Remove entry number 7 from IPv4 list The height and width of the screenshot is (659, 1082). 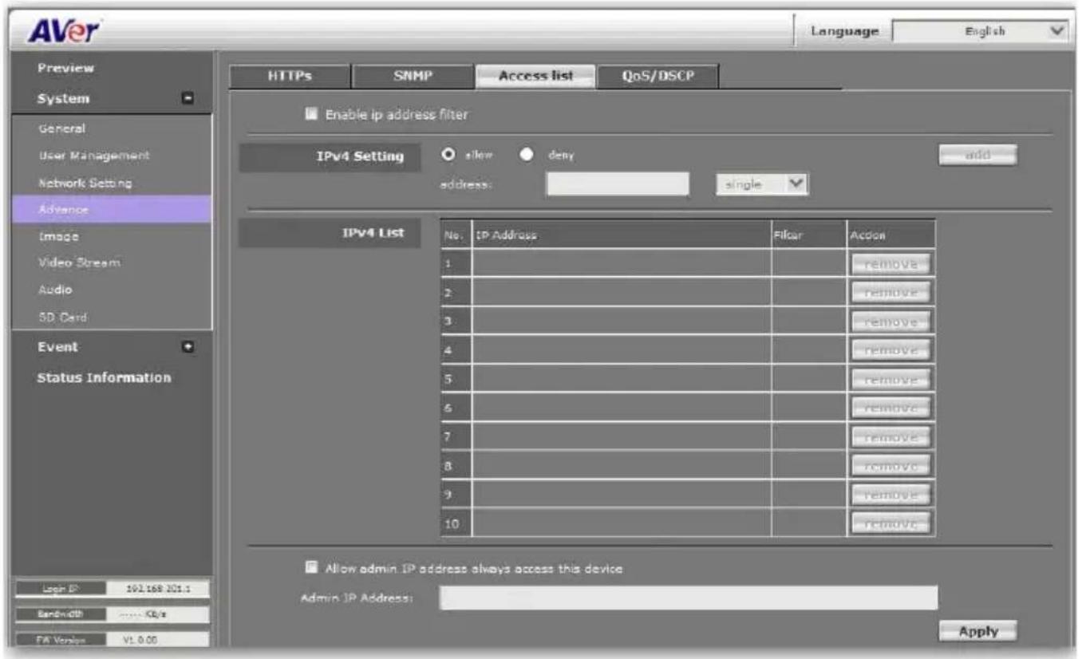[890, 437]
